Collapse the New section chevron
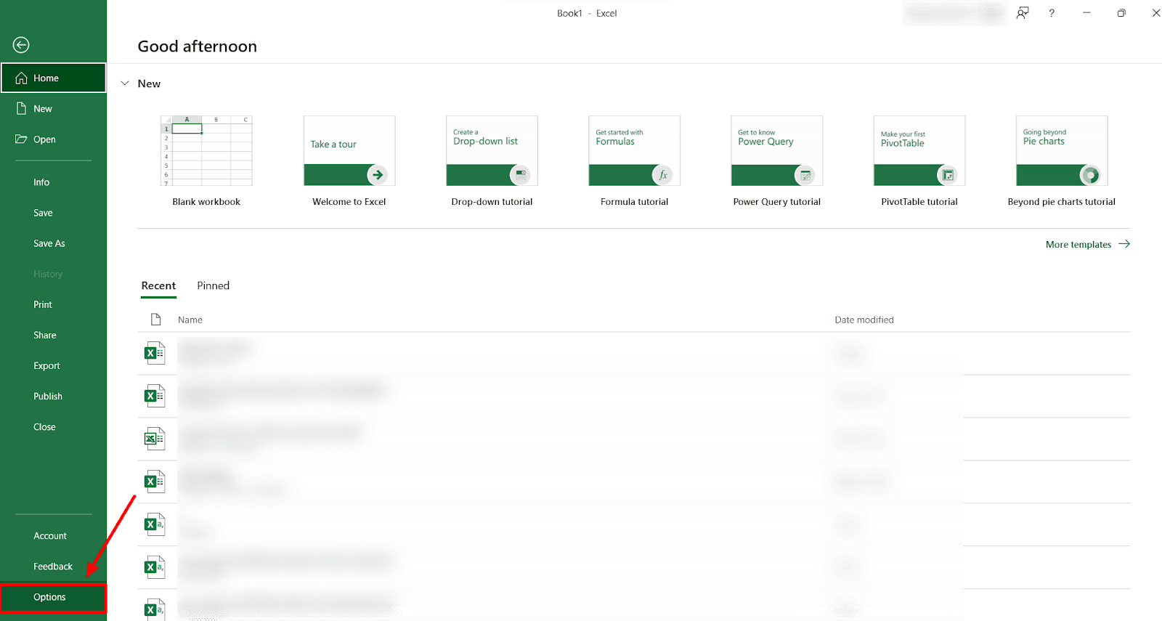This screenshot has width=1162, height=621. 125,84
